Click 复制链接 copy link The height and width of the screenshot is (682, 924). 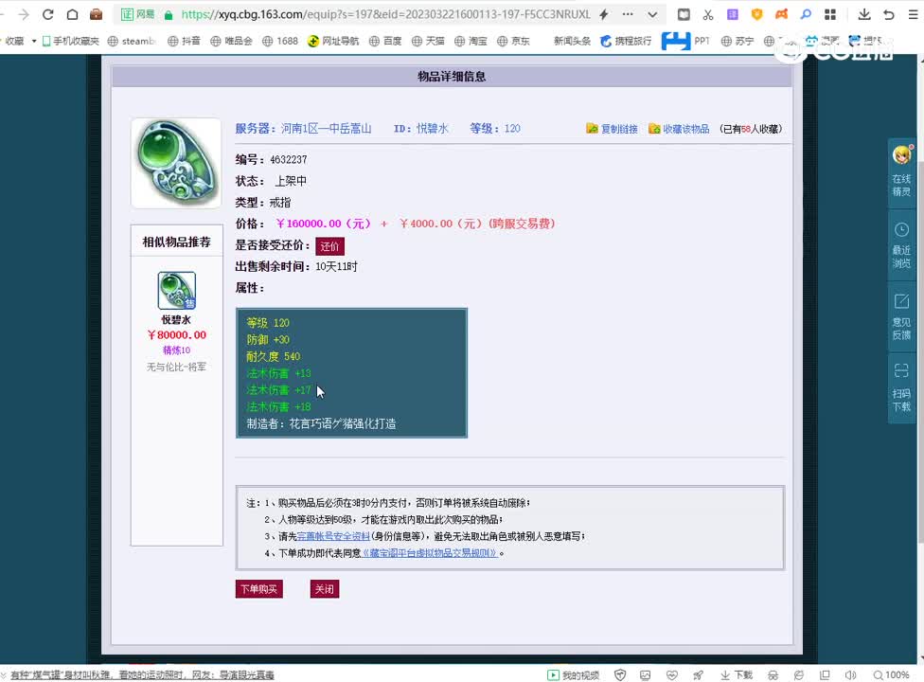(x=612, y=129)
